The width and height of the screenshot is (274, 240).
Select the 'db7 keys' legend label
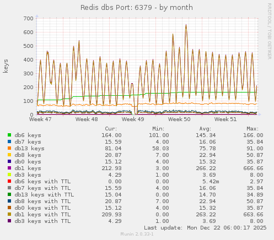28,142
